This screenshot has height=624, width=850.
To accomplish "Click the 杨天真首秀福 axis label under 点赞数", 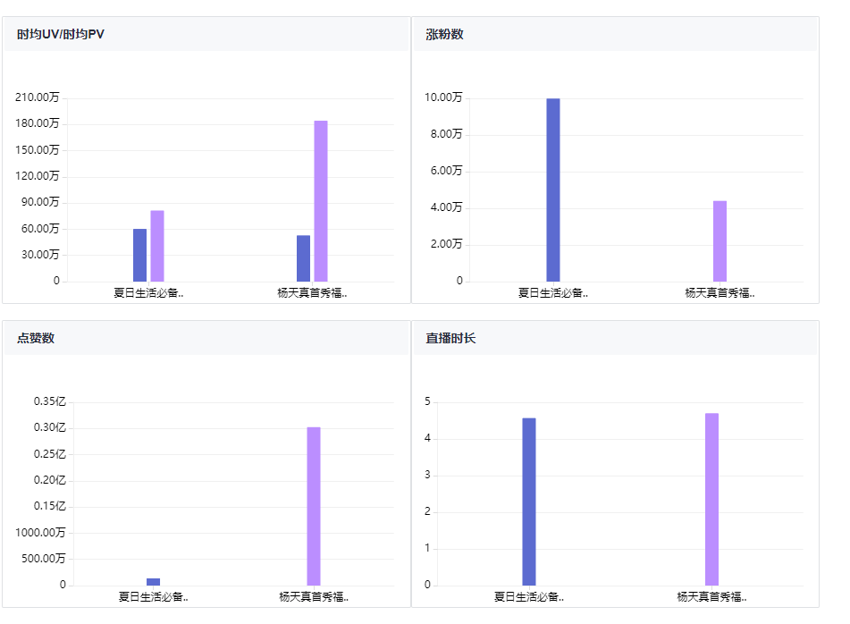I will tap(314, 597).
